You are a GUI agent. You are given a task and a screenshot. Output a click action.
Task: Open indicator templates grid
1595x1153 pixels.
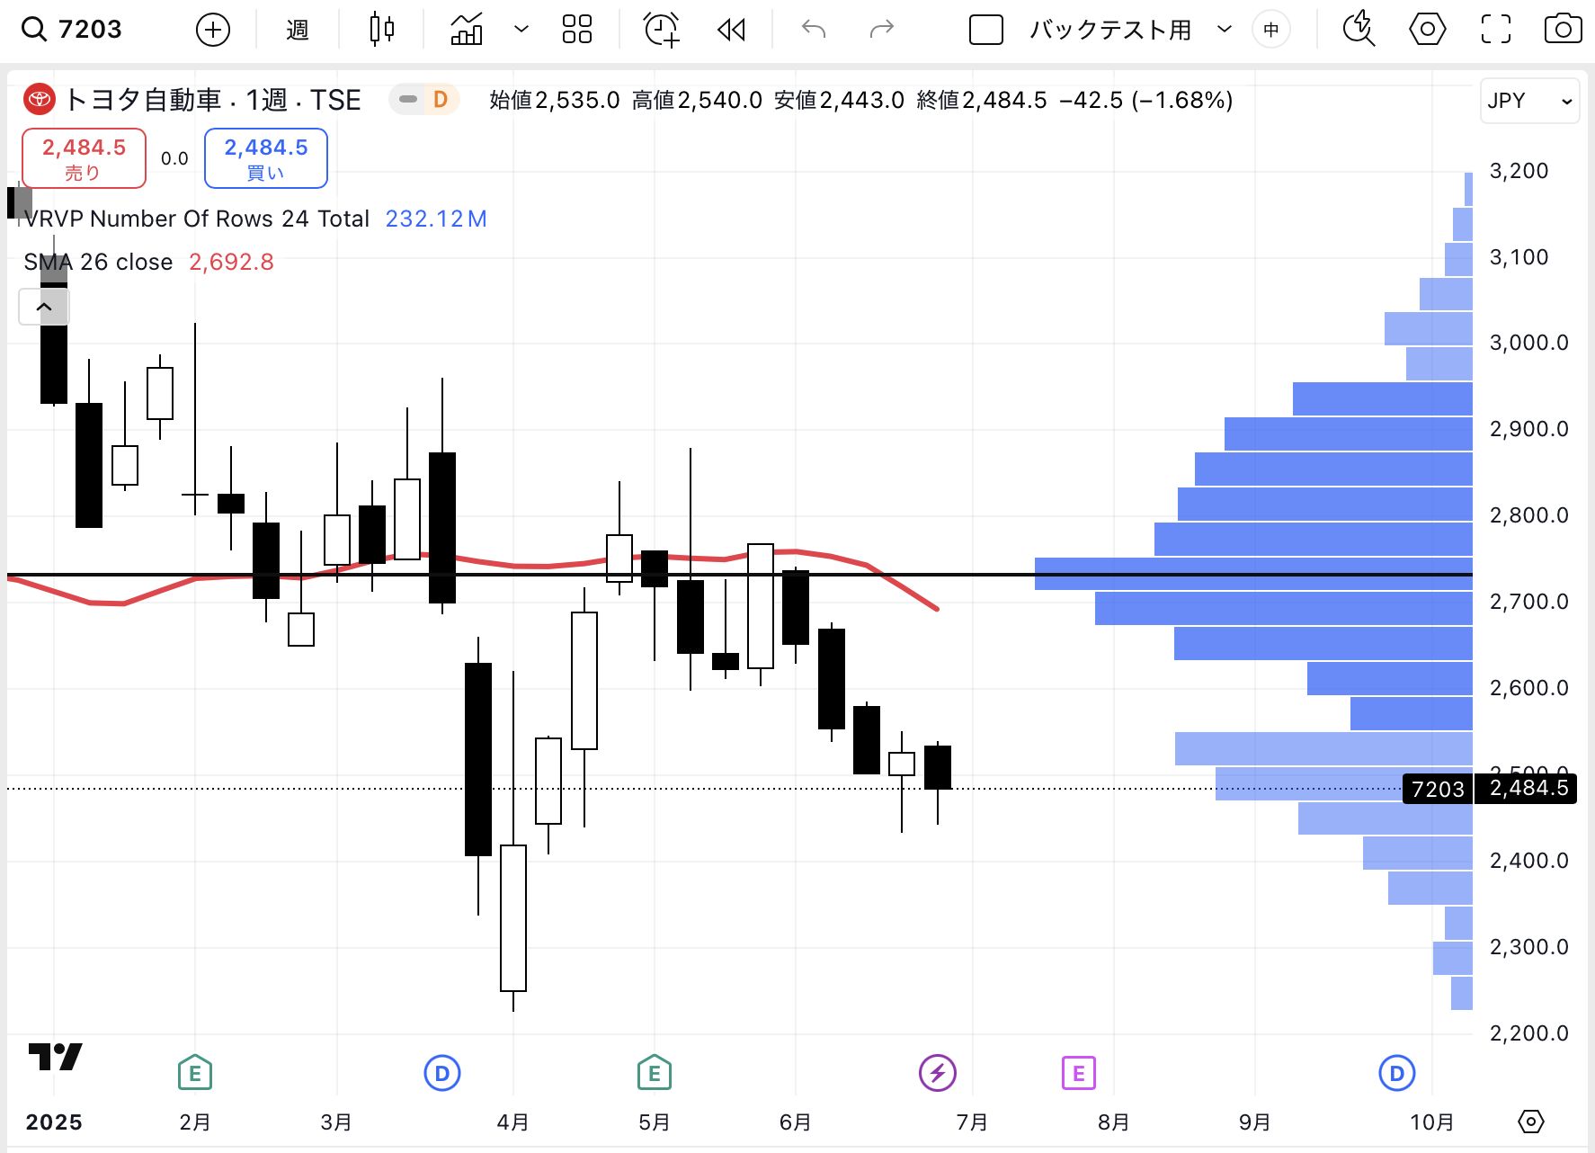pyautogui.click(x=577, y=30)
